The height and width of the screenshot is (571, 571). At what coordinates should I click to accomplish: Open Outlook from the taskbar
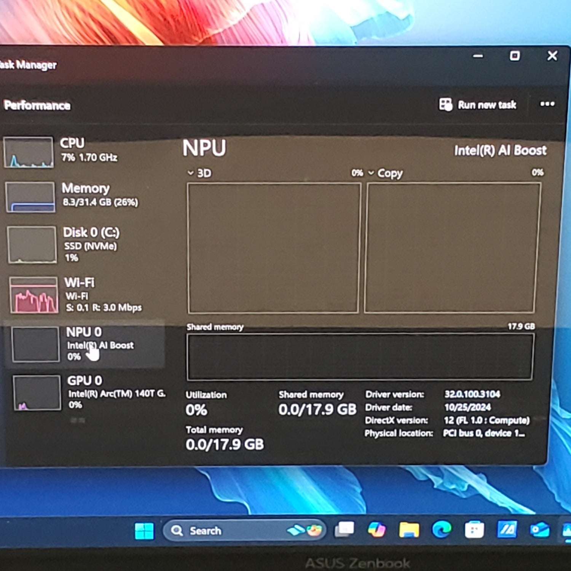540,530
